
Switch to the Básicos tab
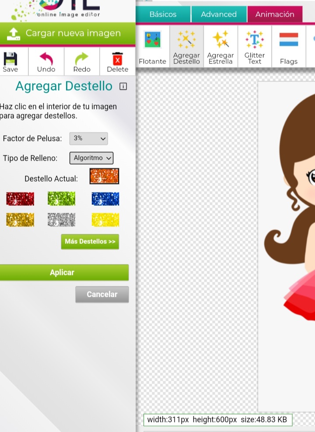click(x=163, y=14)
